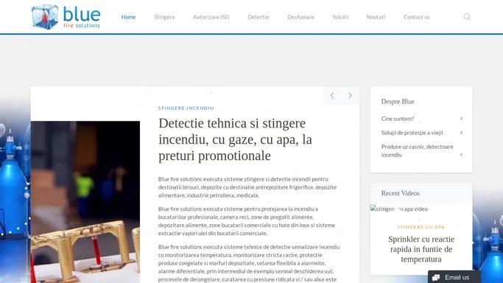
Task: Click the STINGERE CU APA category link
Action: pyautogui.click(x=421, y=227)
